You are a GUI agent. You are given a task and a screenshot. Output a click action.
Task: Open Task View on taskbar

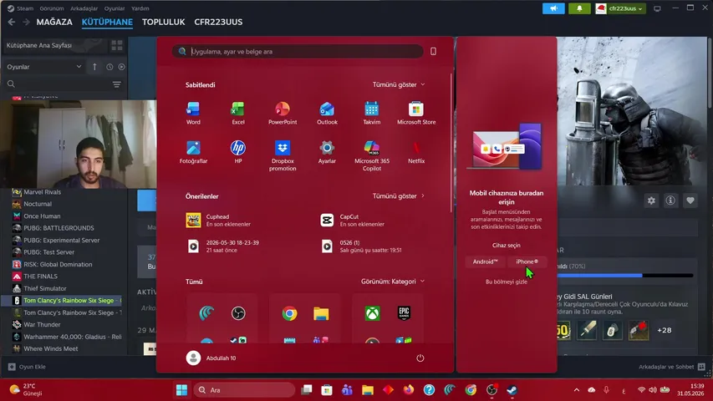[307, 390]
